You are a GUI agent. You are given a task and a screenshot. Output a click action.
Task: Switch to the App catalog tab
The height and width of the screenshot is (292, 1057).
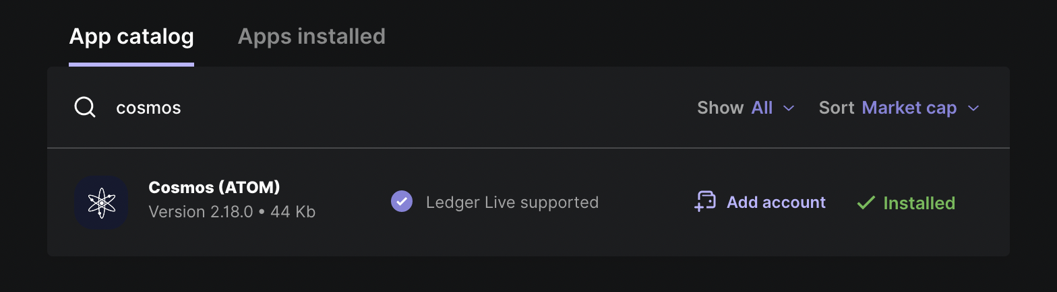131,36
